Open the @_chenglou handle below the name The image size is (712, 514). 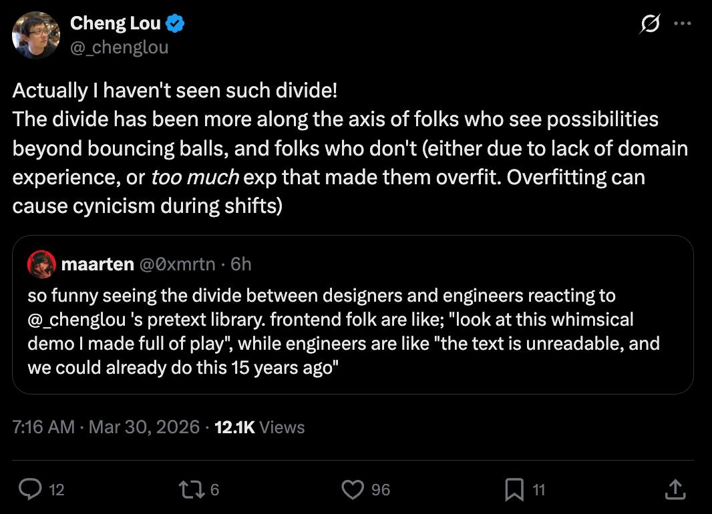[x=119, y=47]
